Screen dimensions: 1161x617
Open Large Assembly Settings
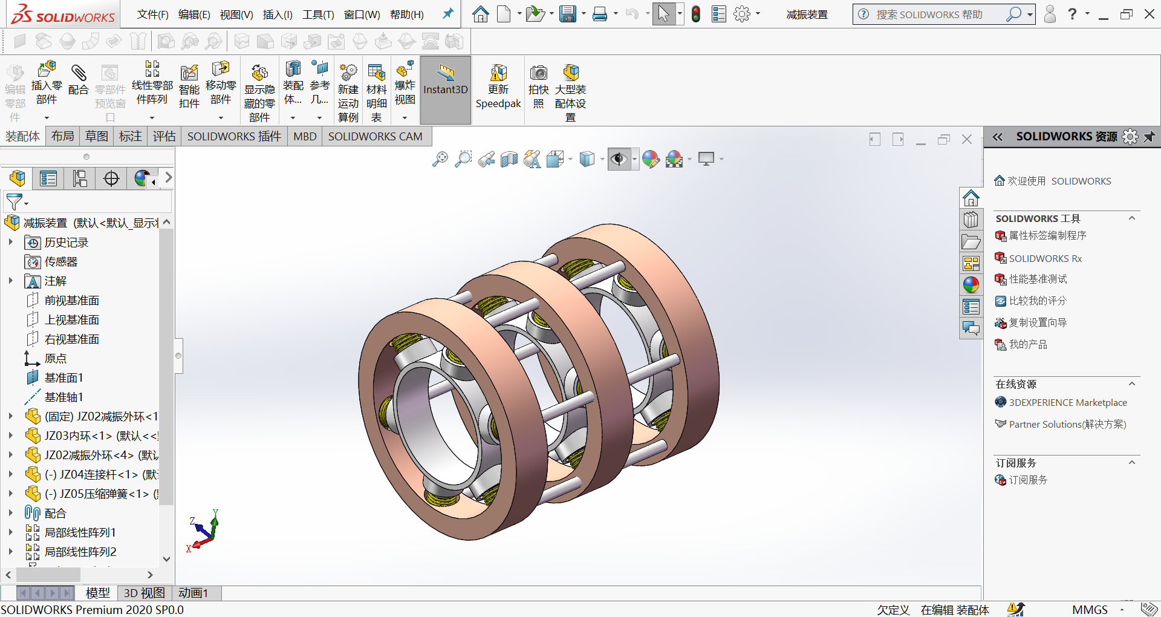pos(571,93)
